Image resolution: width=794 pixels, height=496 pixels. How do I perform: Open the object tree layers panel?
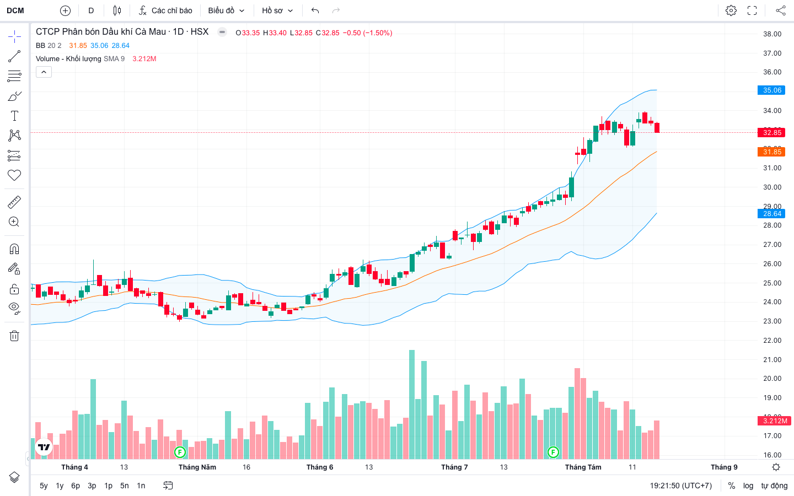[14, 477]
